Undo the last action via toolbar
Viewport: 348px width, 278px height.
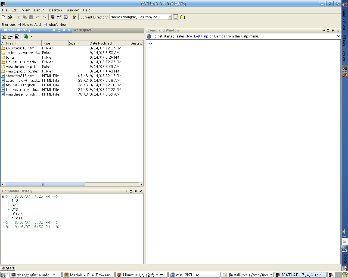coord(38,17)
